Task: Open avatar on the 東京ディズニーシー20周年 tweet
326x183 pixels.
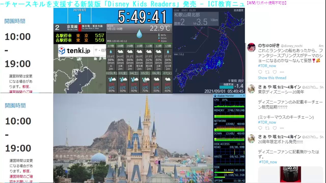Action: 251,89
